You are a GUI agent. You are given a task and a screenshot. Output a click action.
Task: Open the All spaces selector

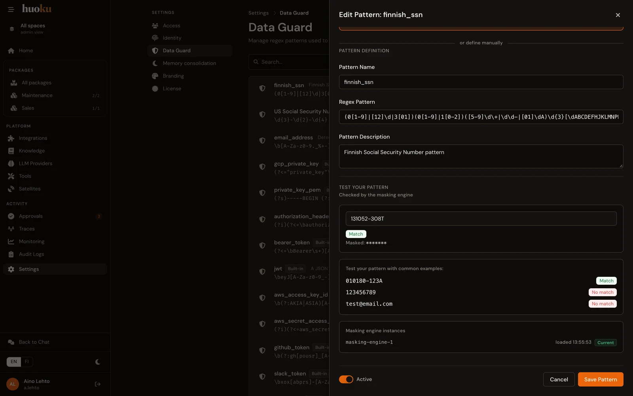pos(55,29)
